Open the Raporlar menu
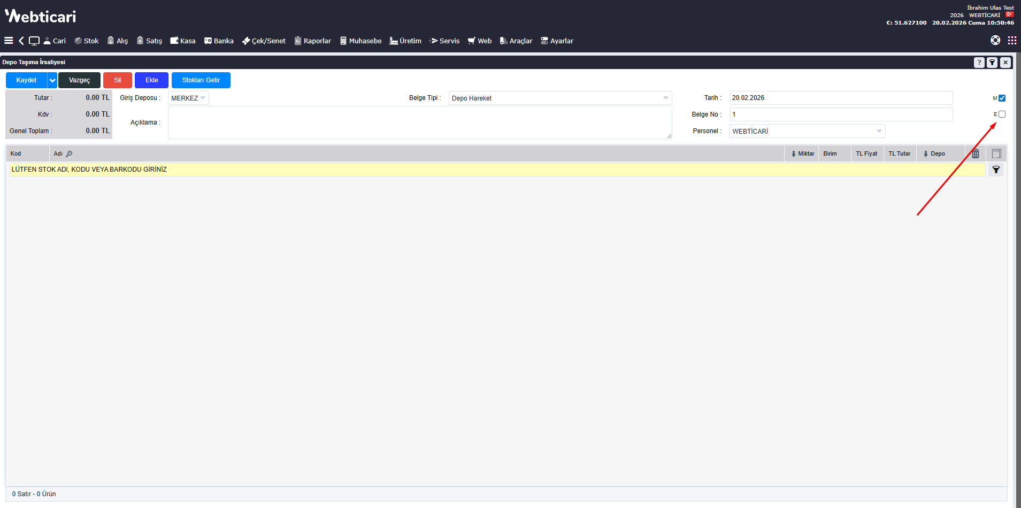 pos(313,41)
